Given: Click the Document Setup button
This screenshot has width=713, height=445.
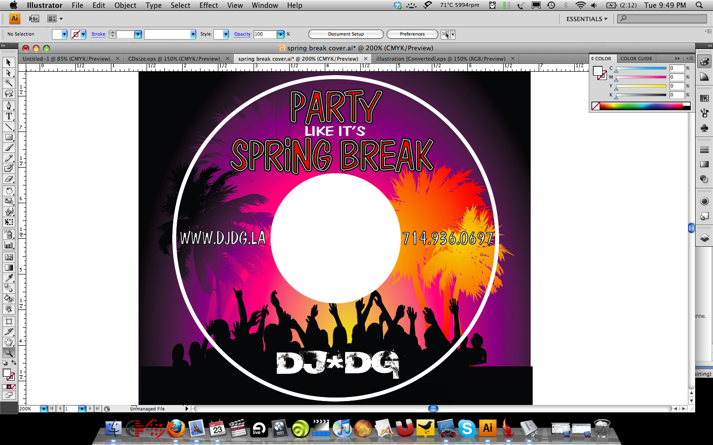Looking at the screenshot, I should (346, 34).
